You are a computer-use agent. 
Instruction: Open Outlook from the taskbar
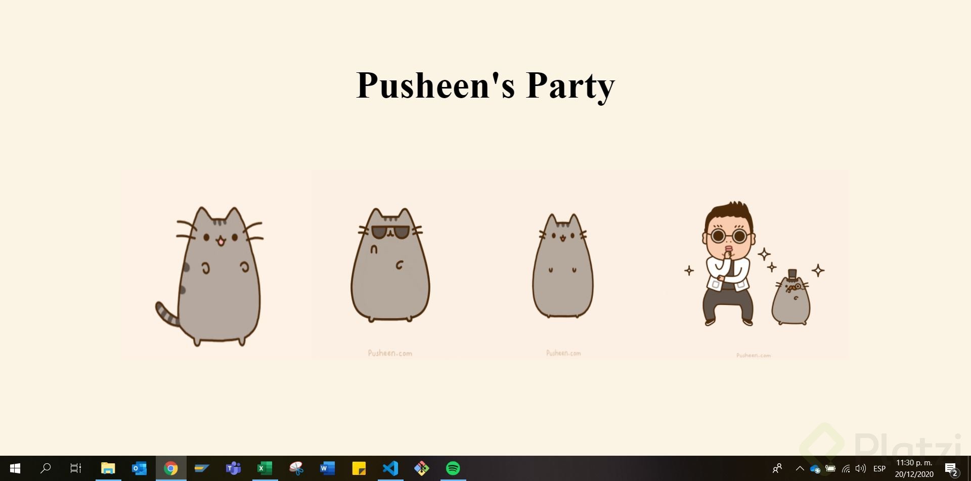coord(139,468)
